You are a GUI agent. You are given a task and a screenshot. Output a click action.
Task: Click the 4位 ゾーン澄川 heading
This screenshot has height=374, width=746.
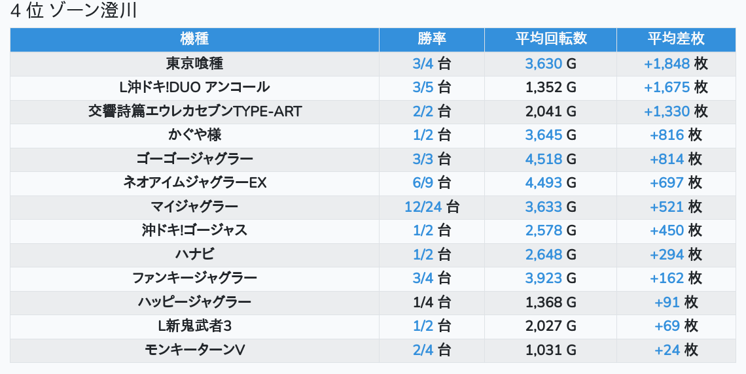[x=73, y=12]
